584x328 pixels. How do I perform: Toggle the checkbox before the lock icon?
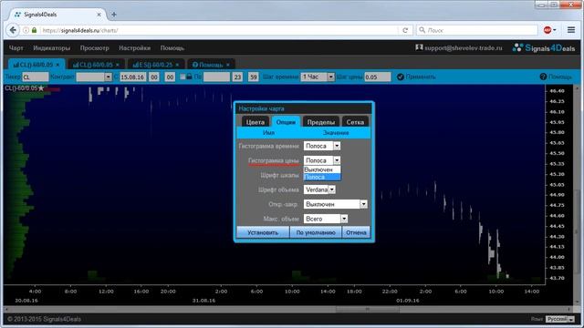point(182,77)
